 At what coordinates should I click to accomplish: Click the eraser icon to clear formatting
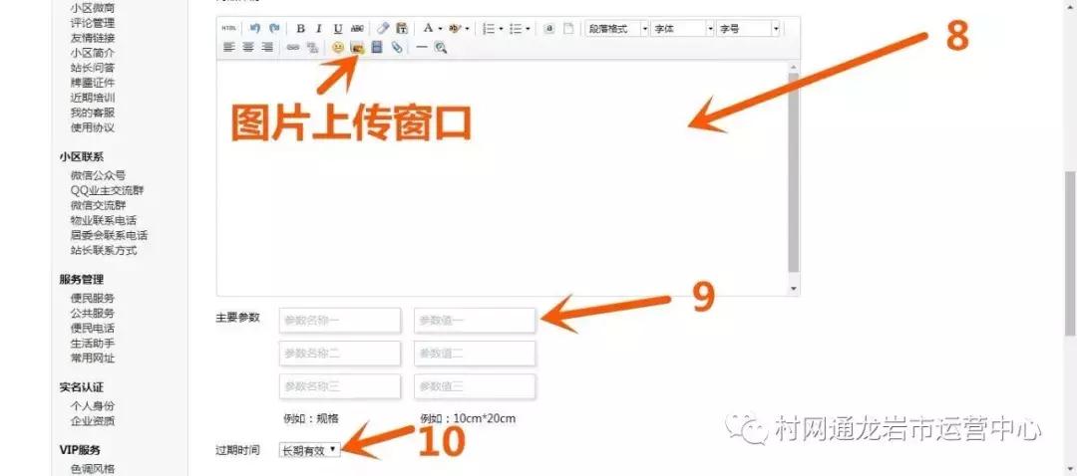(x=383, y=28)
